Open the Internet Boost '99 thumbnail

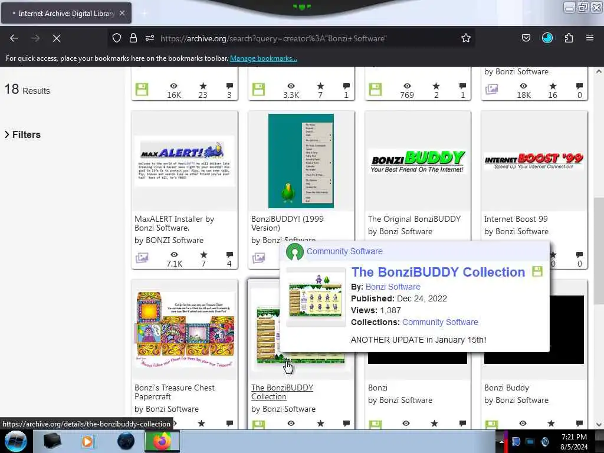[x=534, y=161]
